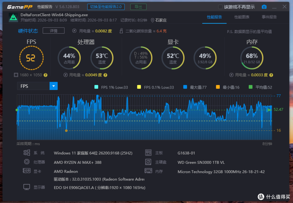Click the Windows 11 家庭版 system text
The image size is (293, 203).
[93, 153]
